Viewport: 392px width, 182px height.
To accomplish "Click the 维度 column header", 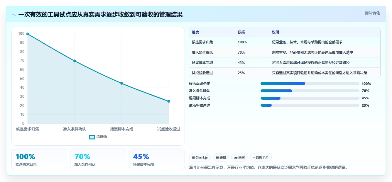I will tap(195, 32).
